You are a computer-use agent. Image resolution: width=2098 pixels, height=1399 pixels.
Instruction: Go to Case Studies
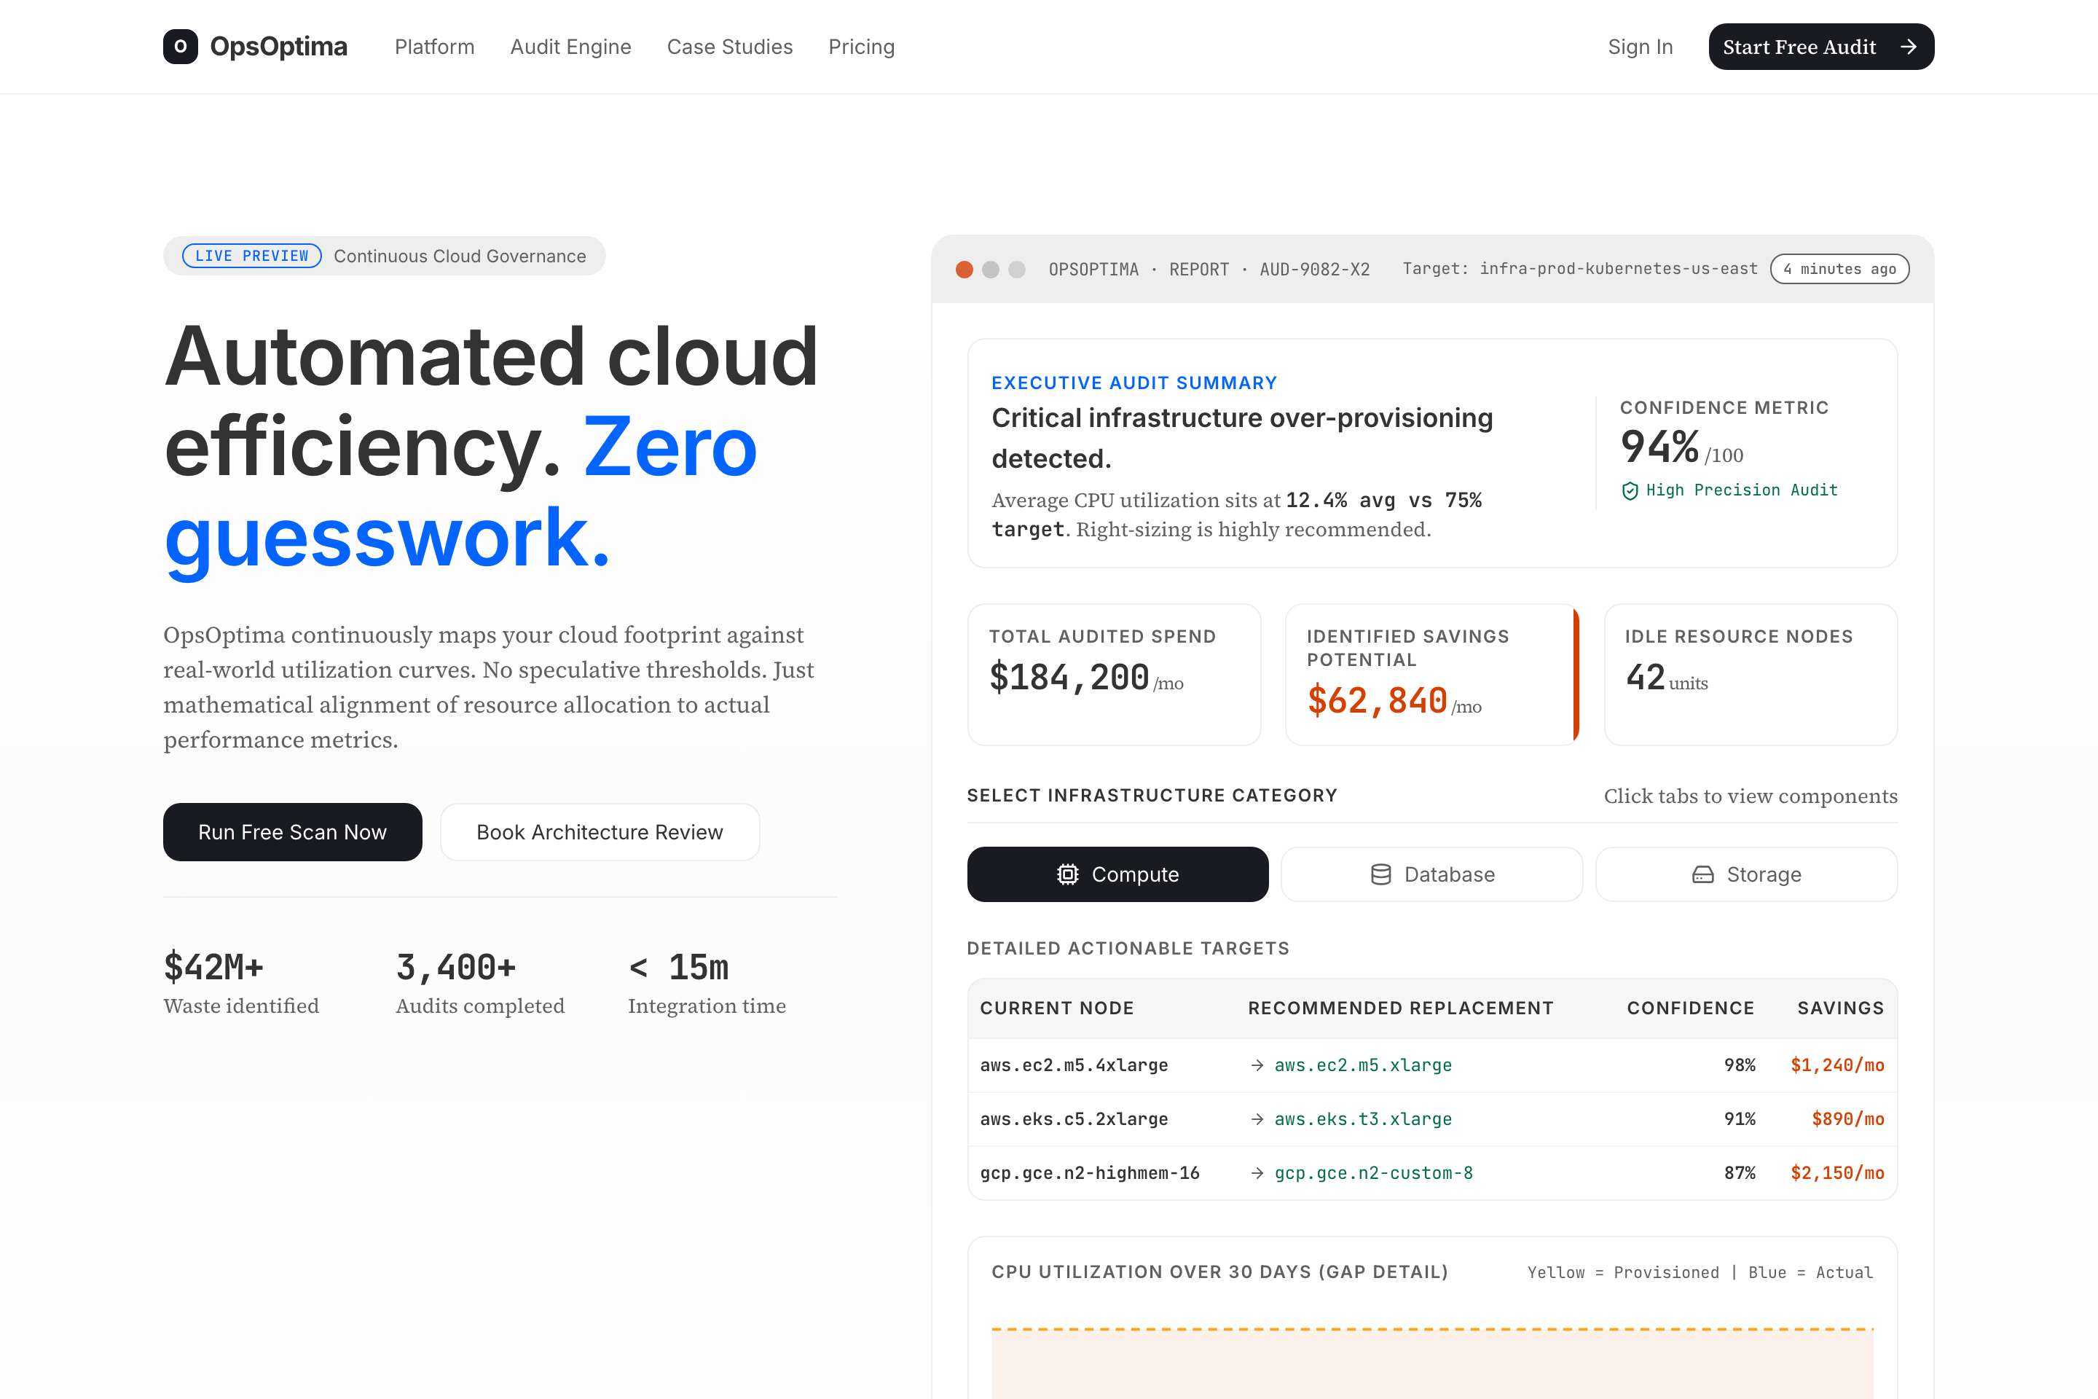[730, 47]
